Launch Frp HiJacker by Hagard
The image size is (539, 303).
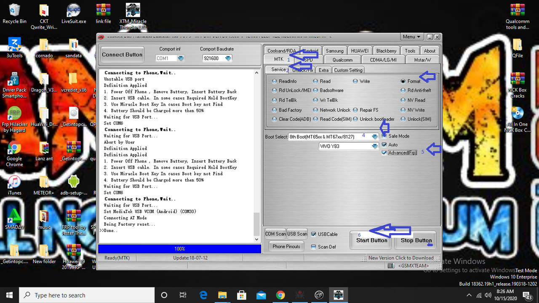click(x=14, y=120)
